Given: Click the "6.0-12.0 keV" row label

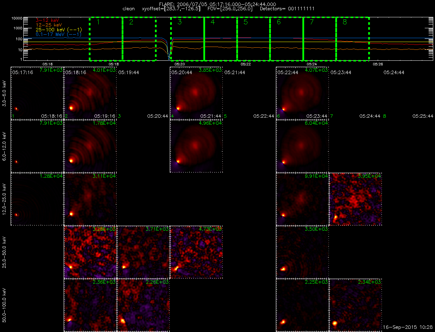Looking at the screenshot, I should click(5, 146).
